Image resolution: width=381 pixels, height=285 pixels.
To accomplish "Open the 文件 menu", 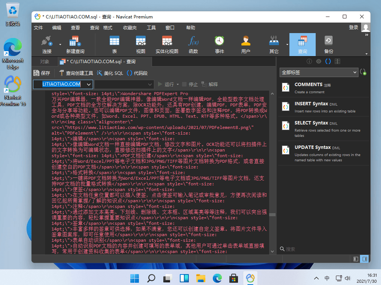I will pyautogui.click(x=38, y=28).
